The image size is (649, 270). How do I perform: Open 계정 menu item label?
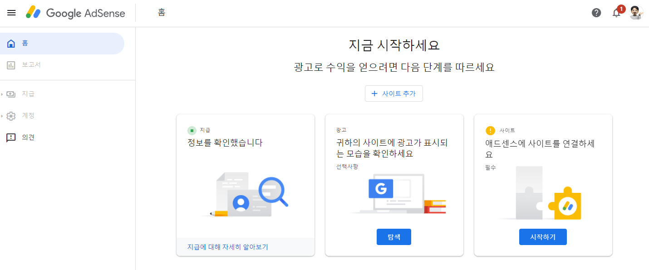point(28,116)
